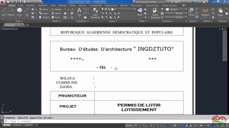Click the Measure utility tool
The height and width of the screenshot is (128, 229).
(x=205, y=12)
